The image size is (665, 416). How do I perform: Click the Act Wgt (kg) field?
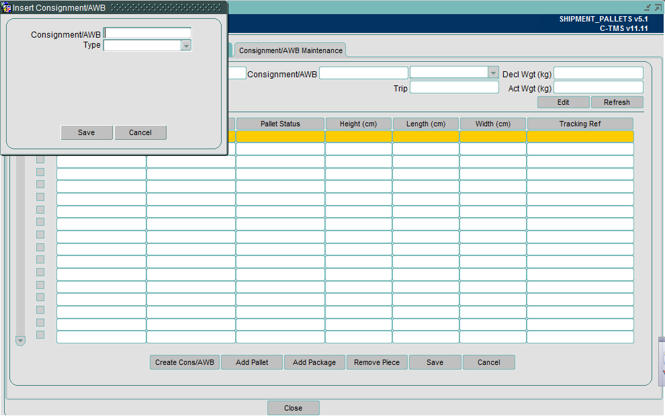click(598, 87)
